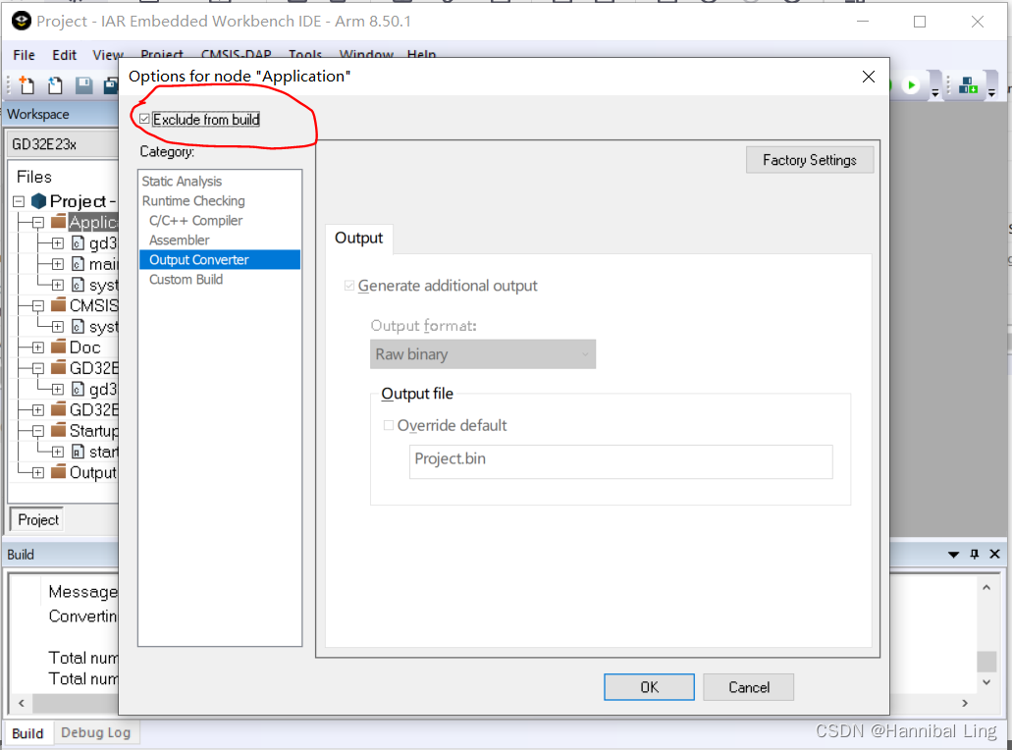Collapse the Startup group
Viewport: 1012px width, 750px height.
pyautogui.click(x=38, y=431)
